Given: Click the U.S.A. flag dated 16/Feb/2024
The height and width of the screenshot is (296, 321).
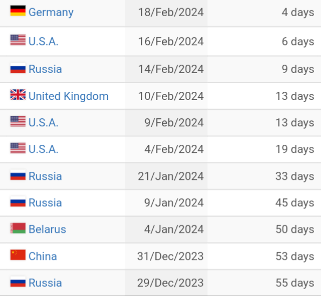Looking at the screenshot, I should 18,40.
